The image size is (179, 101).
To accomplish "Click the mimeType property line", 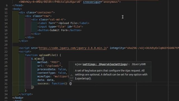I will [53, 76].
